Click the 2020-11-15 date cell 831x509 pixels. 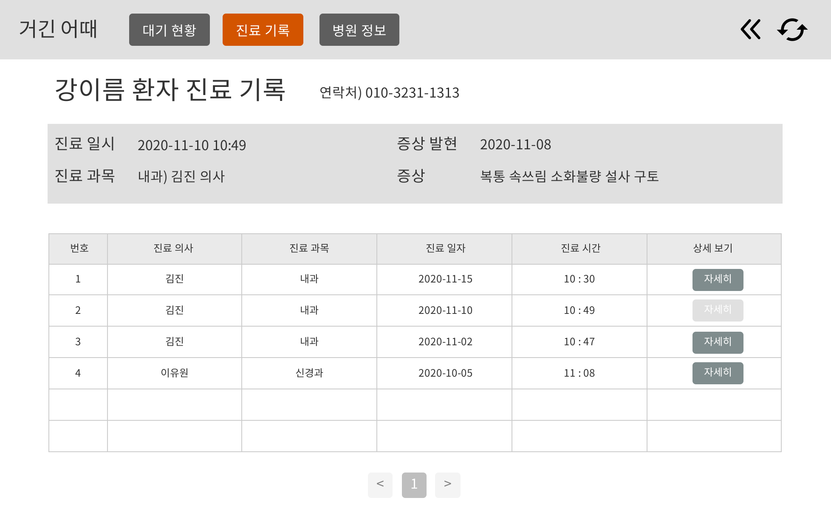[x=445, y=279]
